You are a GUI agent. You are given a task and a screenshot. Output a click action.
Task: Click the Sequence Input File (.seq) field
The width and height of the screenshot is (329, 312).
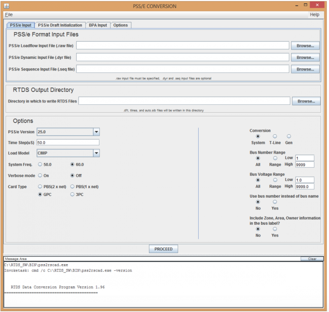coord(183,69)
